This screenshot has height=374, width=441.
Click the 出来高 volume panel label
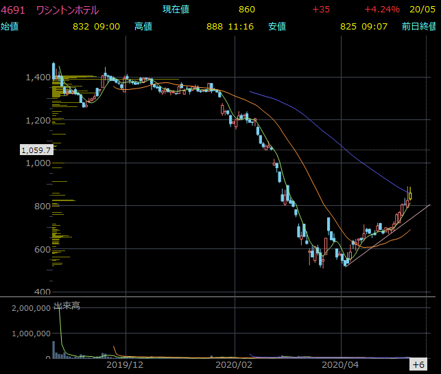tap(67, 305)
